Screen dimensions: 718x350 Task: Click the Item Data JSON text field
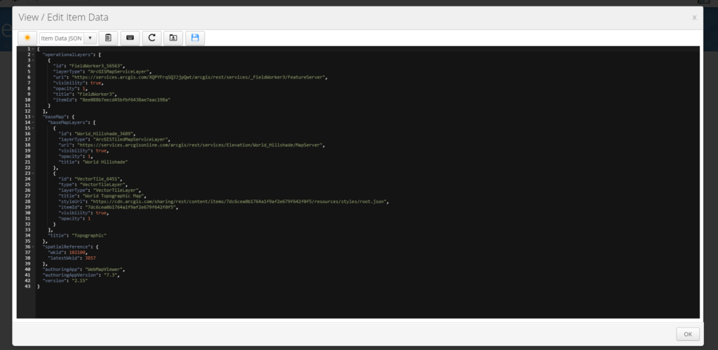pos(61,38)
